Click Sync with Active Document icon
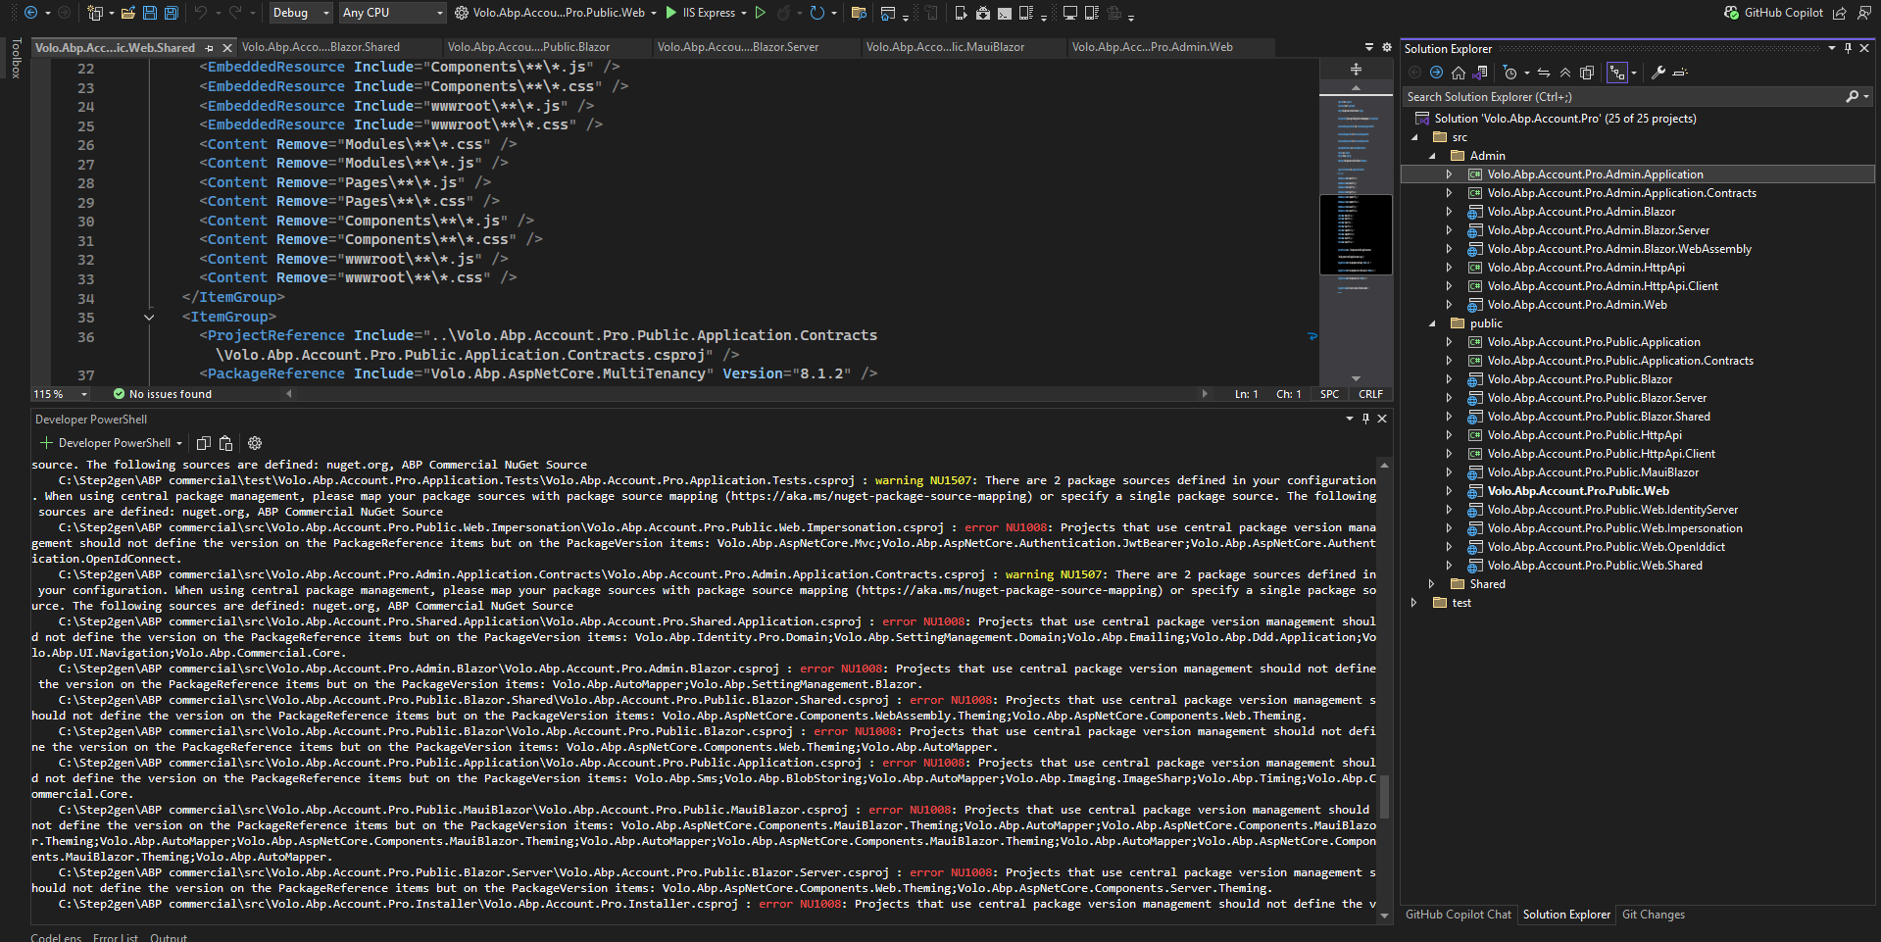The height and width of the screenshot is (942, 1881). (x=1543, y=73)
